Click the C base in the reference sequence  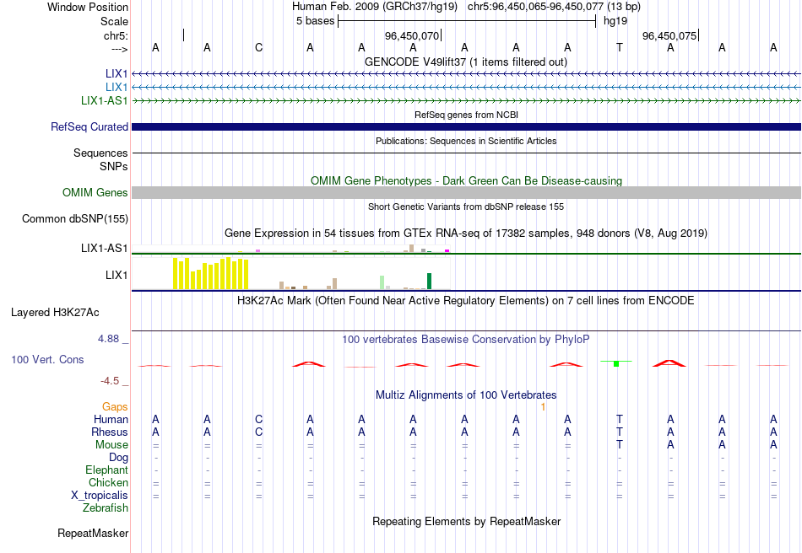259,47
